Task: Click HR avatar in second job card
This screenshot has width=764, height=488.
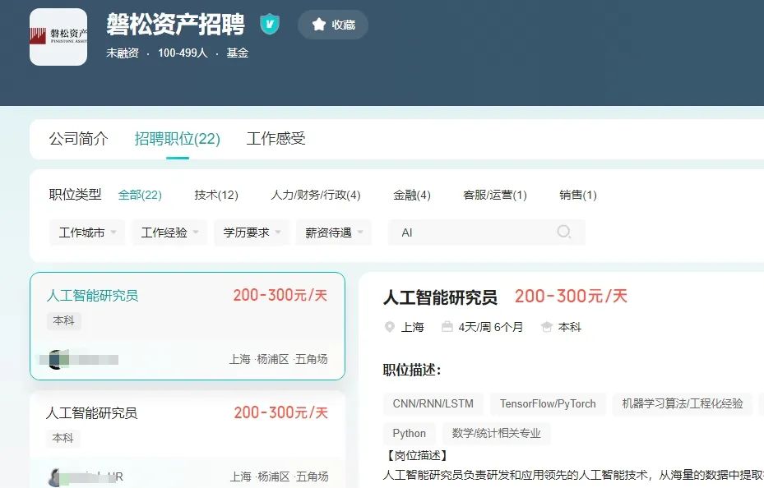Action: 56,476
